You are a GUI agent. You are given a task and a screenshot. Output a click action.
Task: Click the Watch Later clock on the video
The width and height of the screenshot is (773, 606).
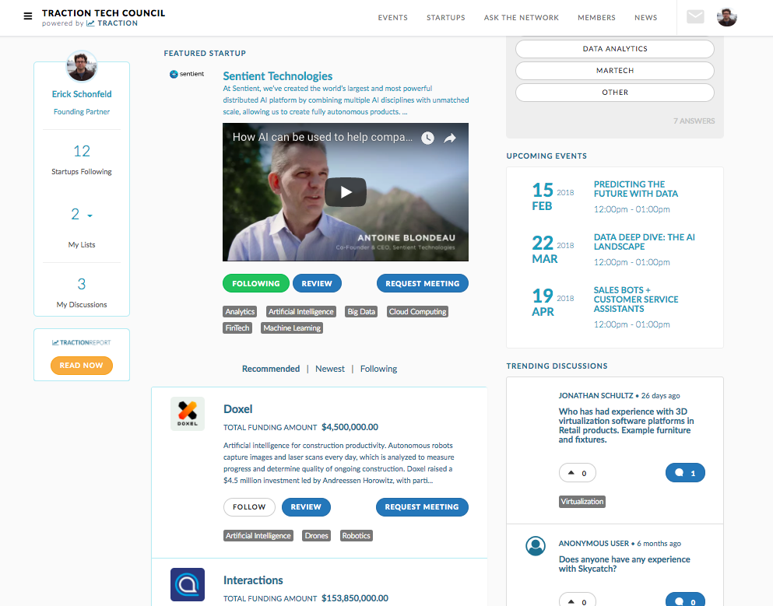pos(427,136)
